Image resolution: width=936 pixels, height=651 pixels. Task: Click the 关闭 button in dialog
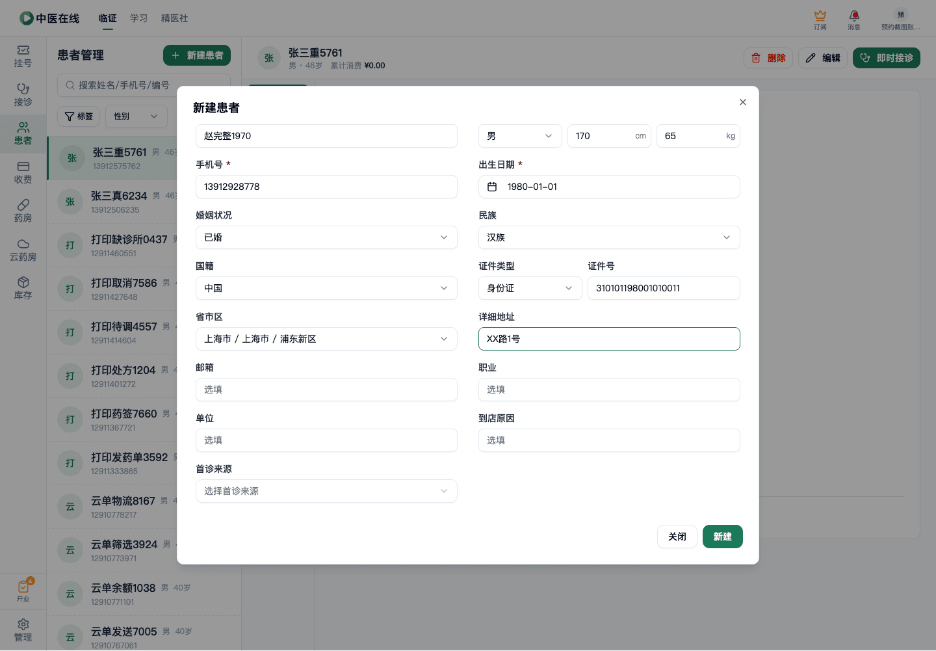click(677, 537)
